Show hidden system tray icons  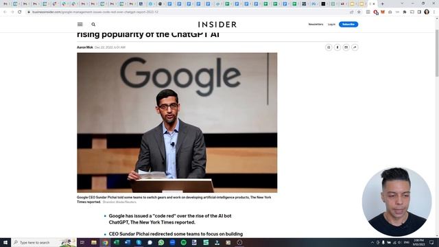point(372,242)
